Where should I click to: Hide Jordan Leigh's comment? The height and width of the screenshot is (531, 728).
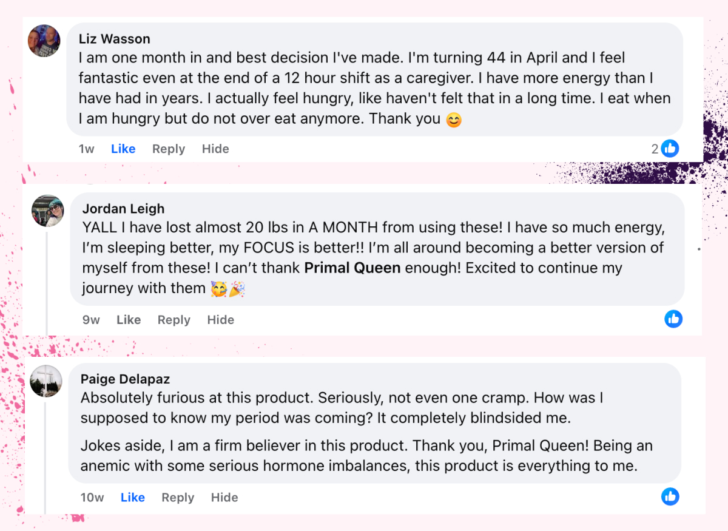(220, 319)
